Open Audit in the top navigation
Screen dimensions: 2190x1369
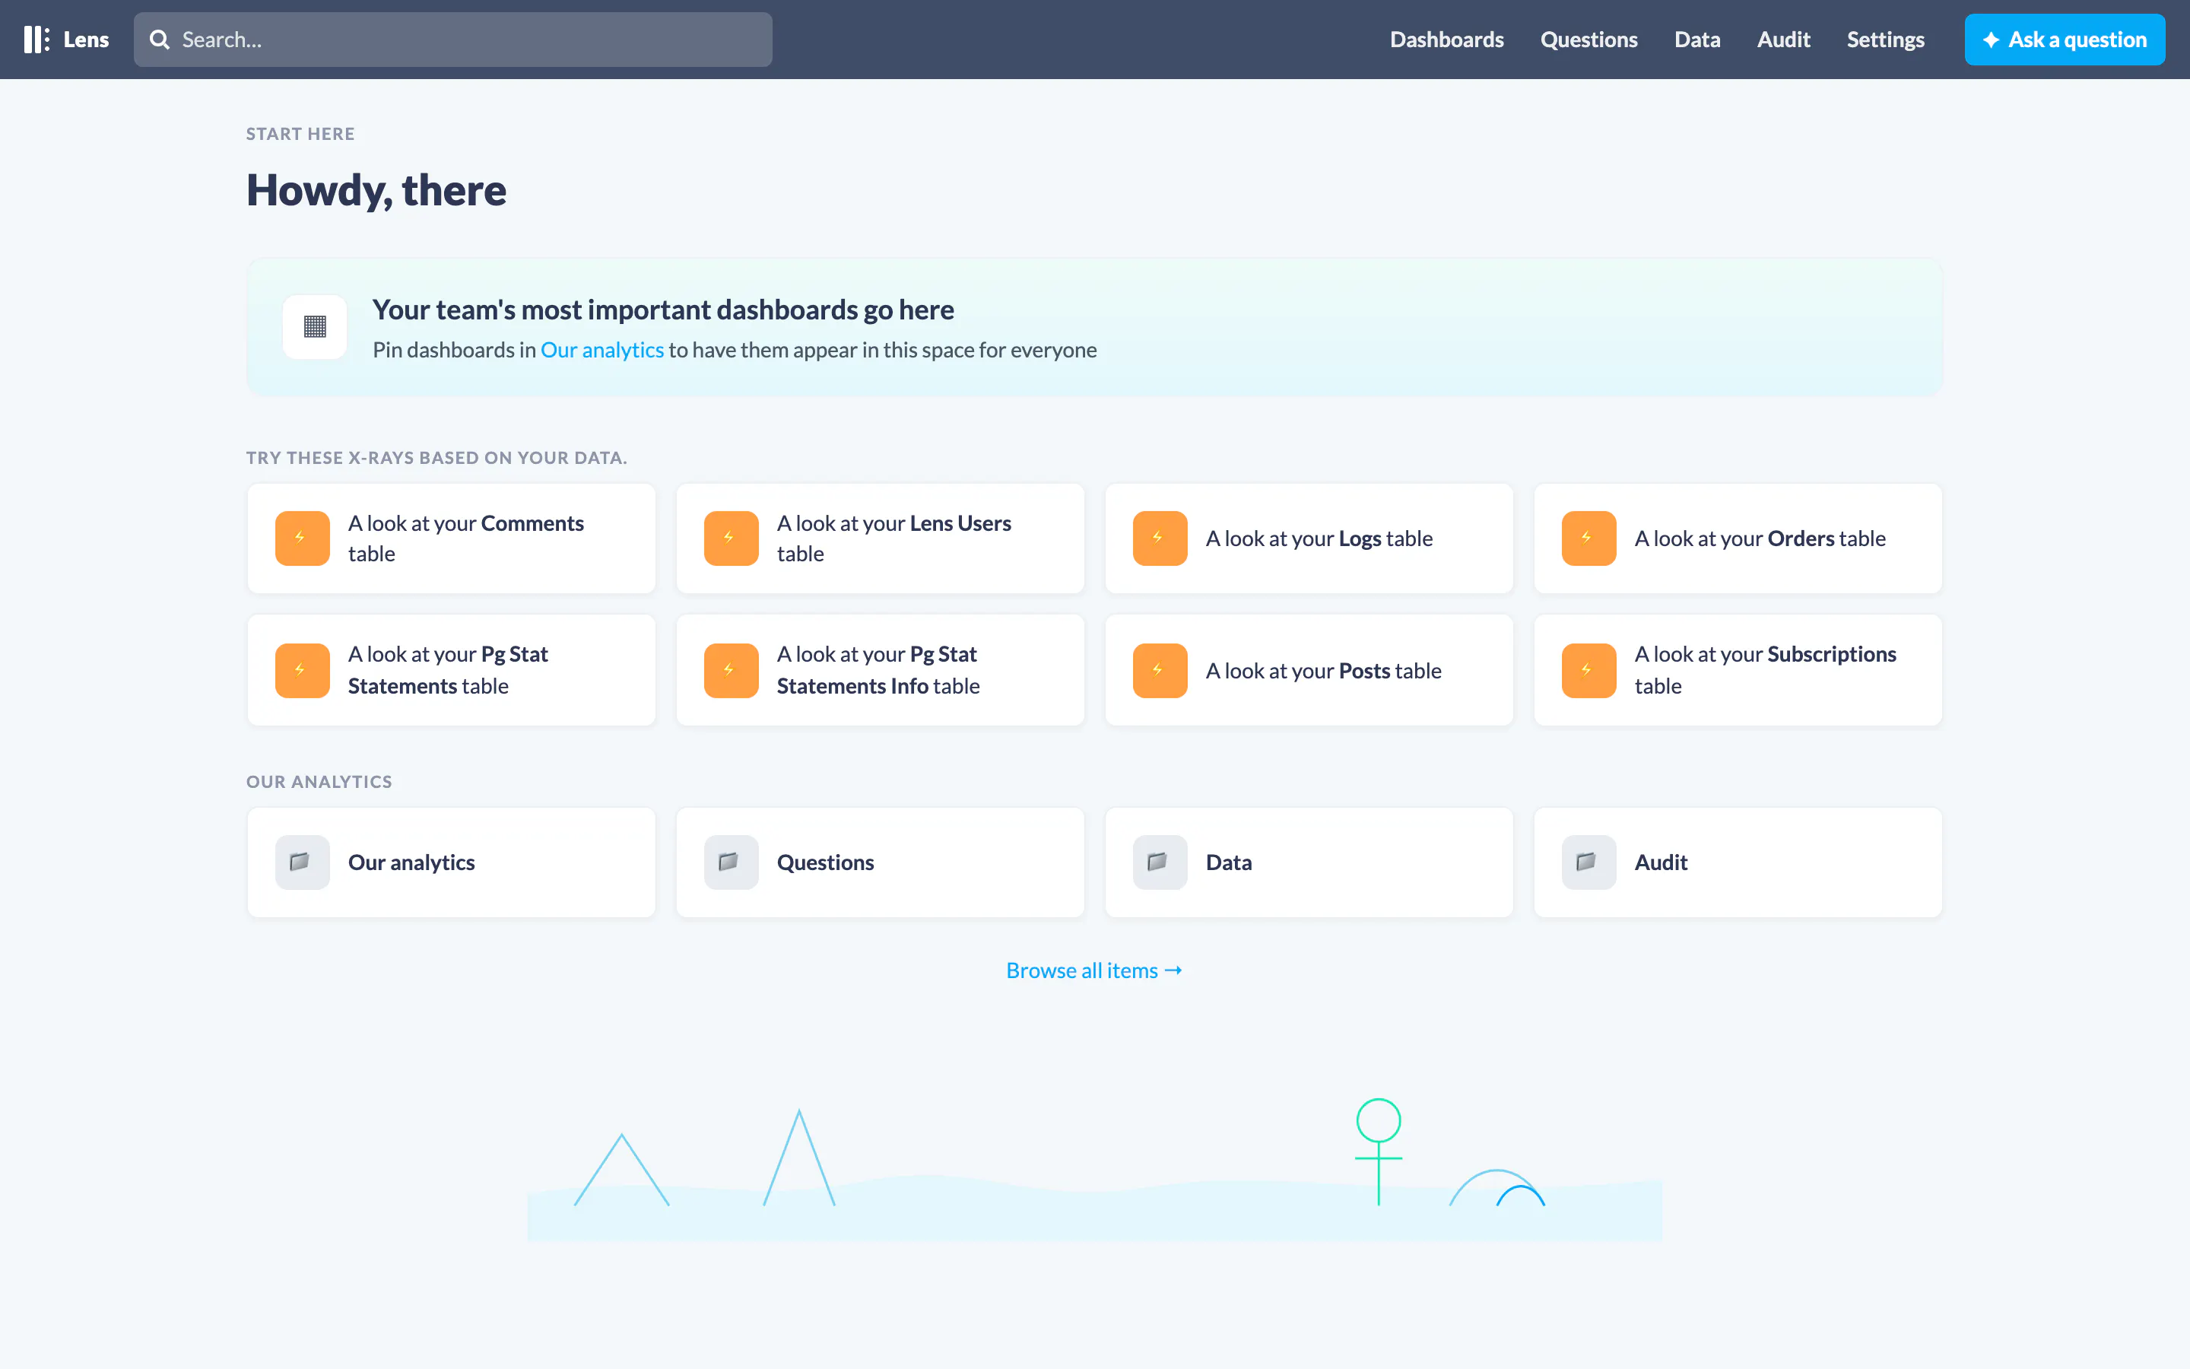[x=1782, y=39]
